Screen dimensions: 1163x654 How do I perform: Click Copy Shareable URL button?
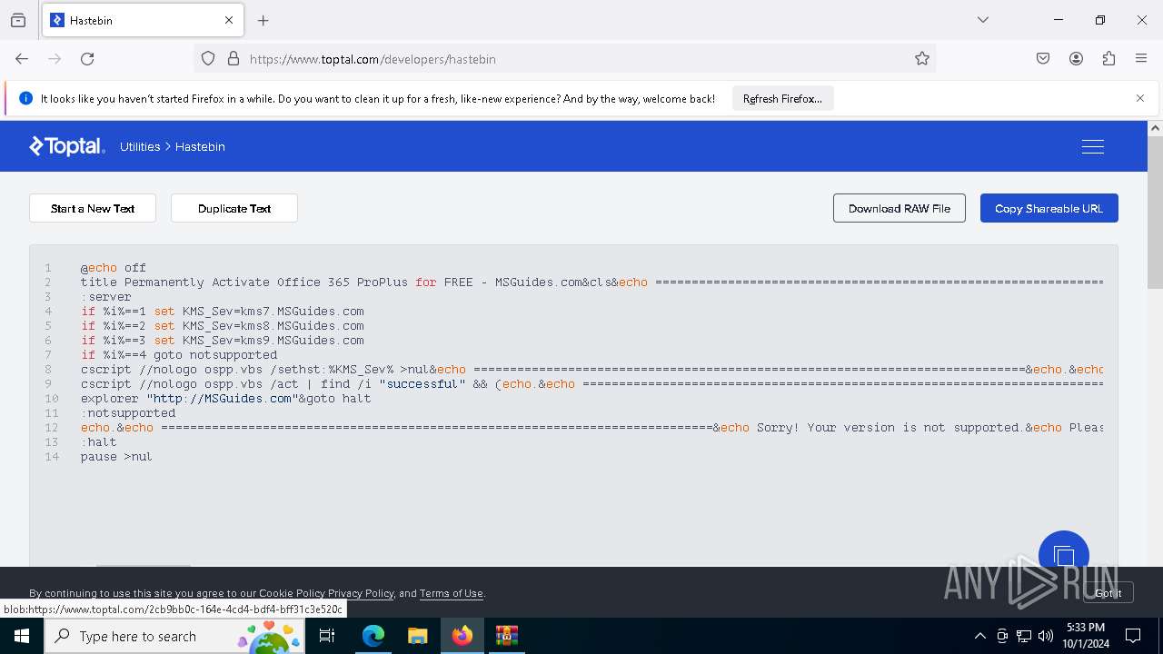1049,208
